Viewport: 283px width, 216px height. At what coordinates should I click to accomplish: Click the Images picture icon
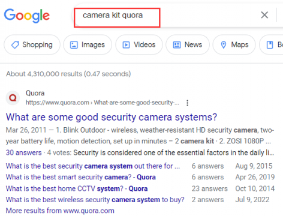tap(74, 45)
